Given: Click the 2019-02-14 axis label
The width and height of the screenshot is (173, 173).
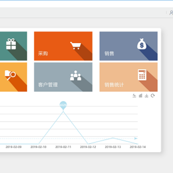Looking at the screenshot, I should (137, 147).
